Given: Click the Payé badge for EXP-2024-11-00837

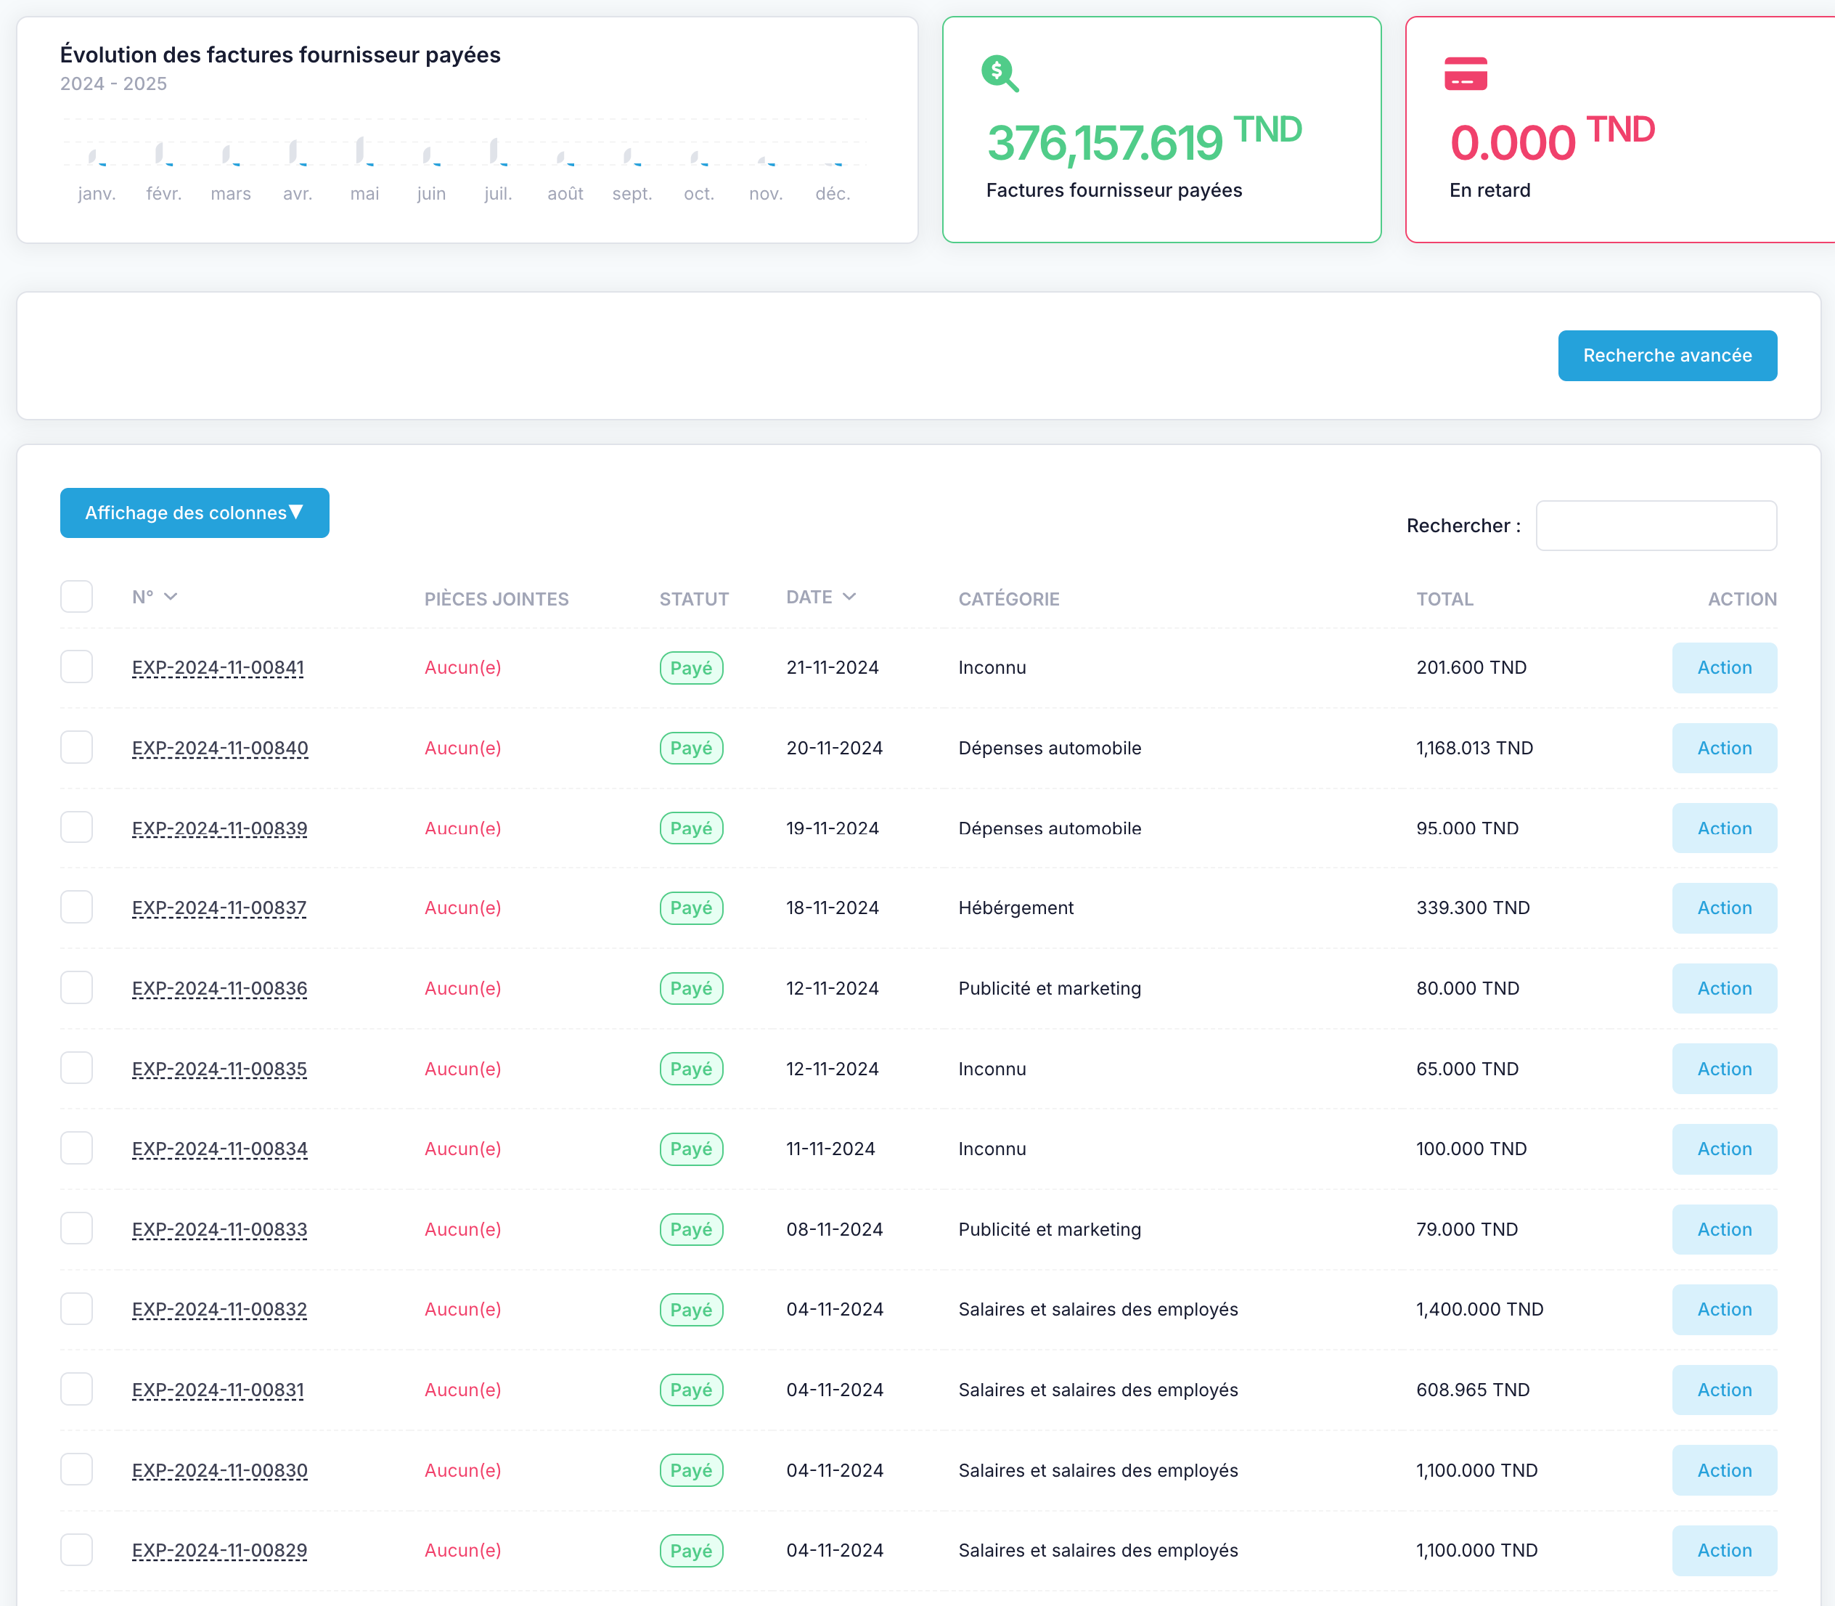Looking at the screenshot, I should tap(691, 908).
